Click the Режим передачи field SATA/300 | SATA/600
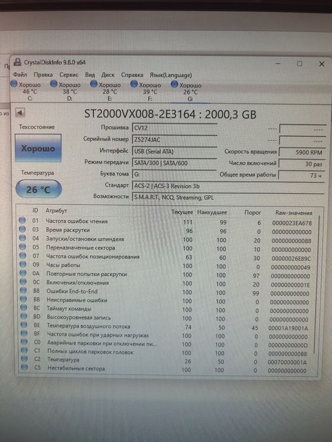 click(174, 163)
